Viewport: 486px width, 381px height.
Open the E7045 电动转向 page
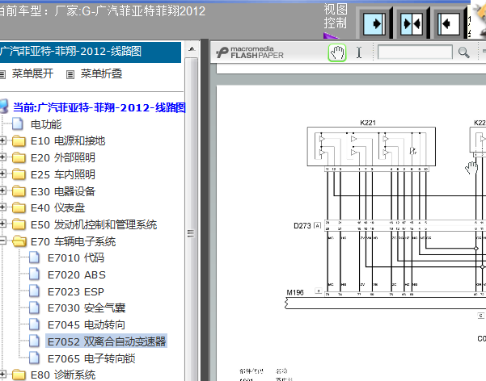tap(87, 325)
